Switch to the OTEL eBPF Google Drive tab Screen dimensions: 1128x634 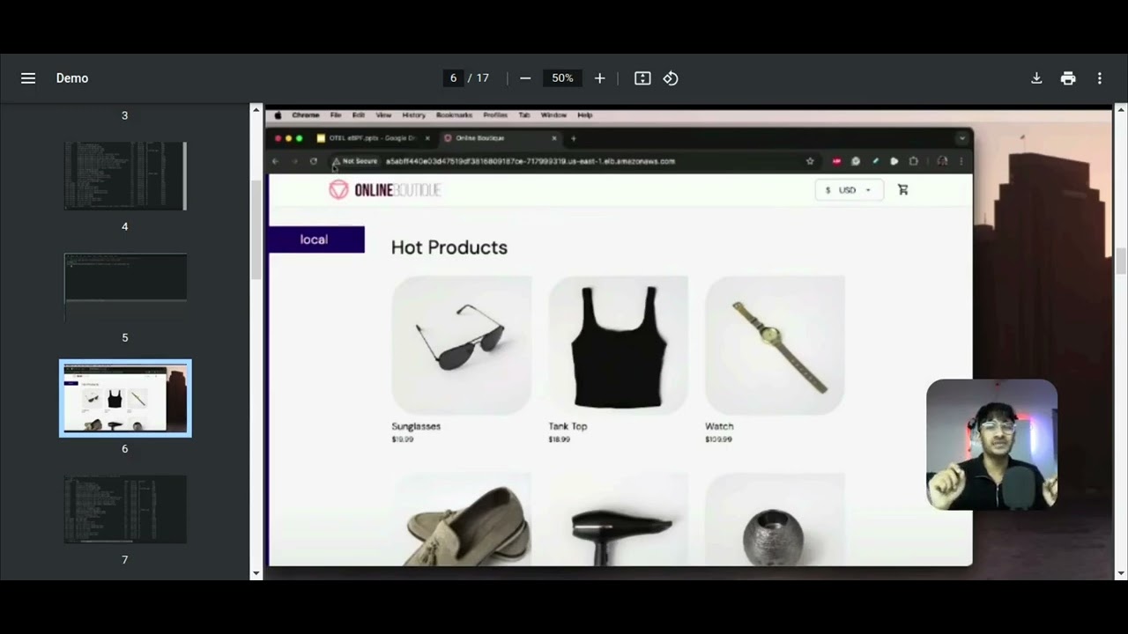coord(373,138)
